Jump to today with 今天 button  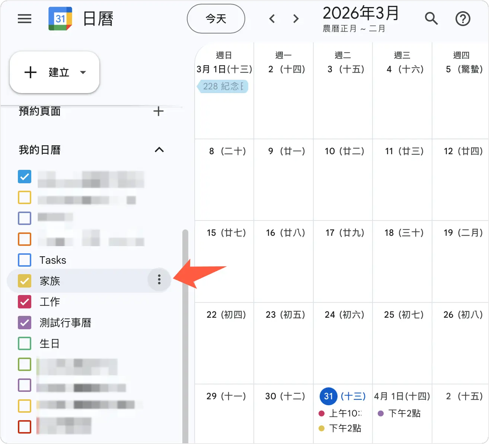(x=216, y=19)
